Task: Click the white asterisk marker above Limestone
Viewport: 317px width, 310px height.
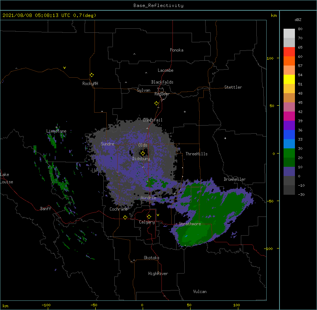Action: [x=57, y=127]
